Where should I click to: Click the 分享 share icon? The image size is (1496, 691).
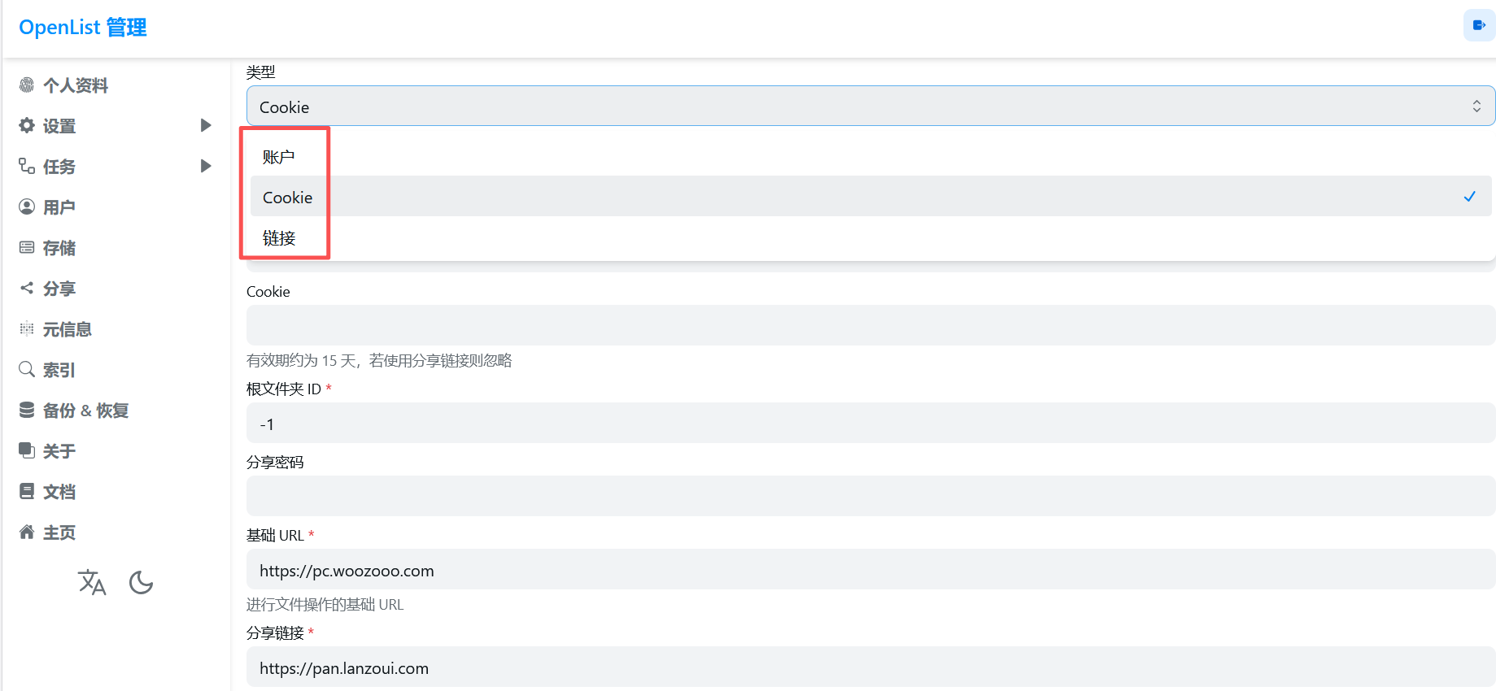pos(27,288)
